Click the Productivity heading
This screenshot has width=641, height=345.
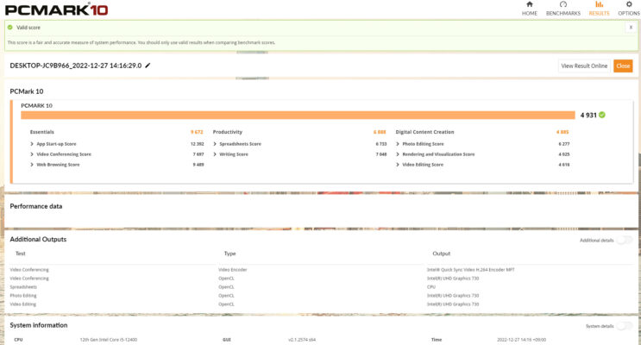click(227, 132)
